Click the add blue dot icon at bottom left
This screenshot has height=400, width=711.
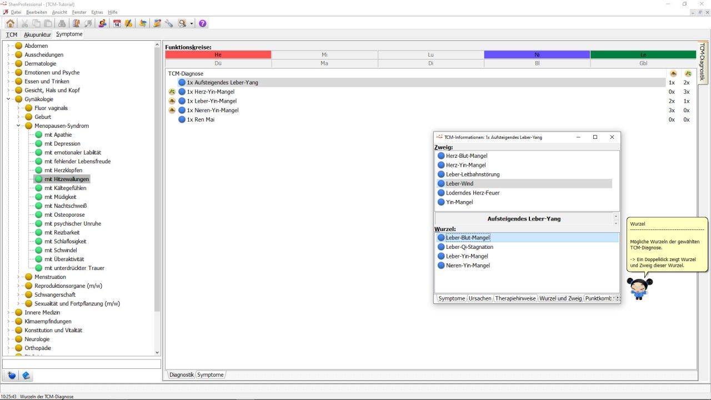12,376
